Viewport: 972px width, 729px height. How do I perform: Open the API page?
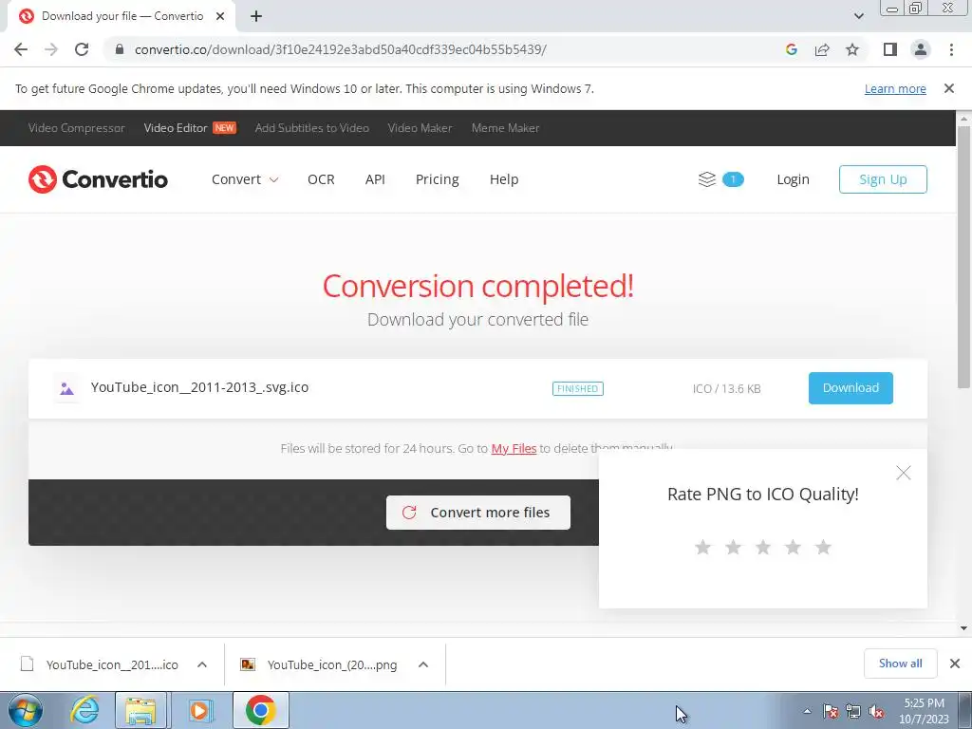[375, 179]
